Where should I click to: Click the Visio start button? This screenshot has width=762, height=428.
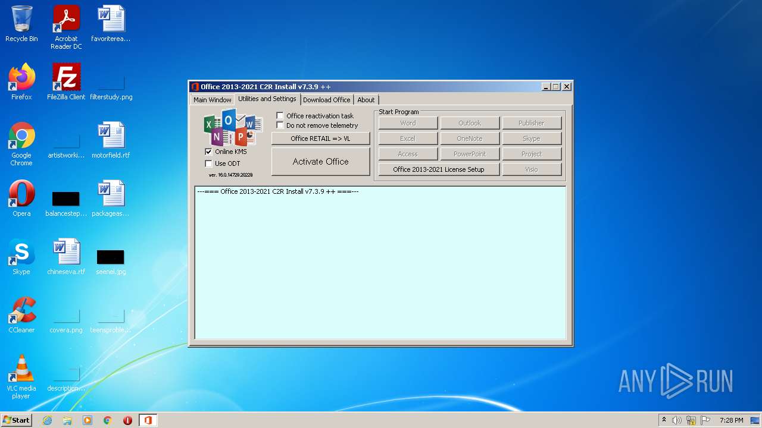tap(532, 169)
